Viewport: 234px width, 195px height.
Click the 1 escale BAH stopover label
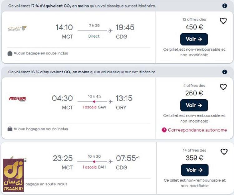click(94, 167)
